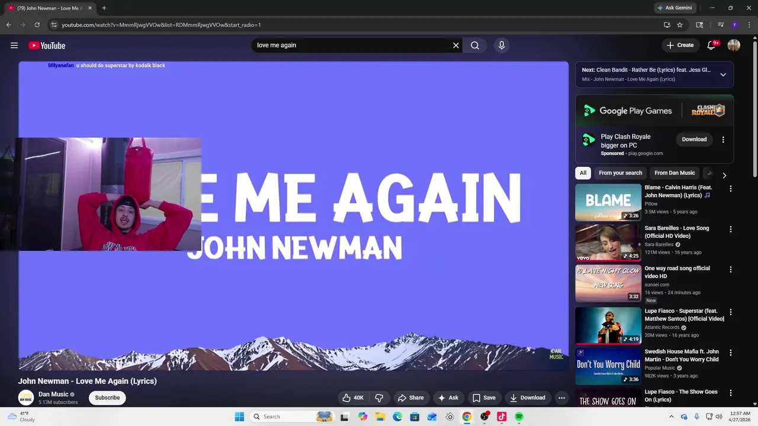Select the All filter chip
Screen dimensions: 758x426
click(x=583, y=173)
